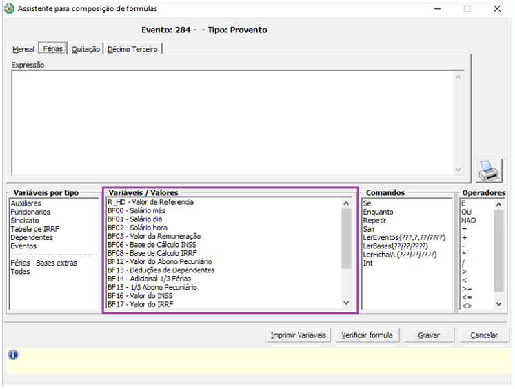Choose the Sair command
The height and width of the screenshot is (389, 515).
click(x=369, y=229)
